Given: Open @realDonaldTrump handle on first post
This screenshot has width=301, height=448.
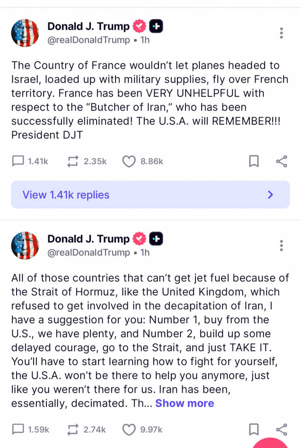Looking at the screenshot, I should [x=89, y=40].
